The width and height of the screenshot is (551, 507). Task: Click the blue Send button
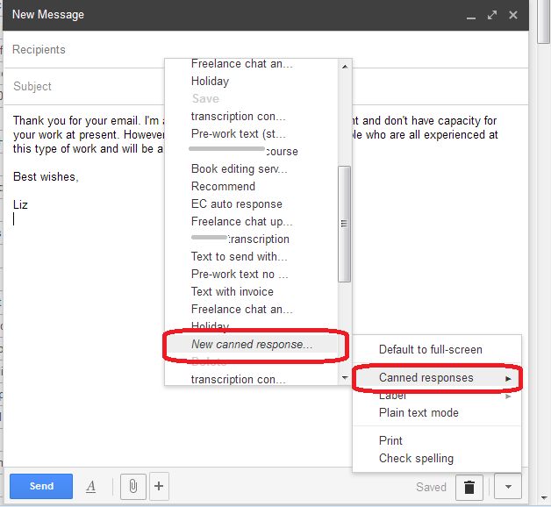click(41, 486)
